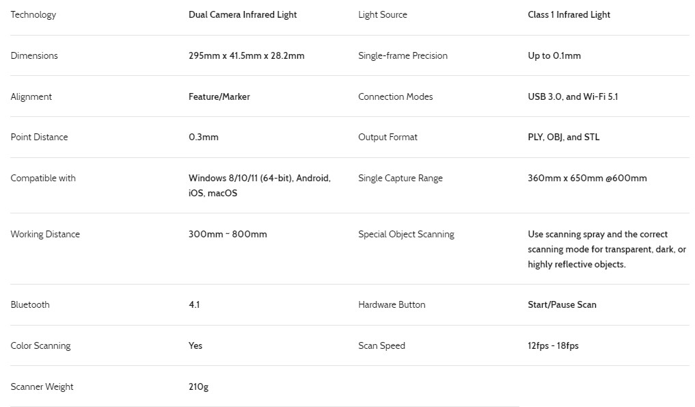Screen dimensions: 695x407
Task: Select the Windows 8/10/11 compatibility text
Action: 260,185
